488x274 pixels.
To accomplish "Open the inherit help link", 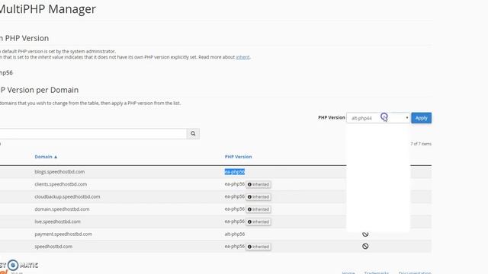I will pyautogui.click(x=242, y=57).
